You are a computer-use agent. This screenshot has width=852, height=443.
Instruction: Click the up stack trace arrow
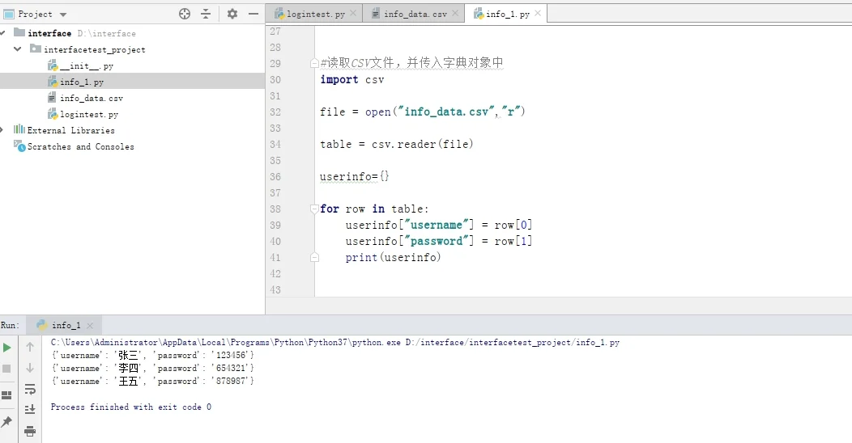coord(30,346)
